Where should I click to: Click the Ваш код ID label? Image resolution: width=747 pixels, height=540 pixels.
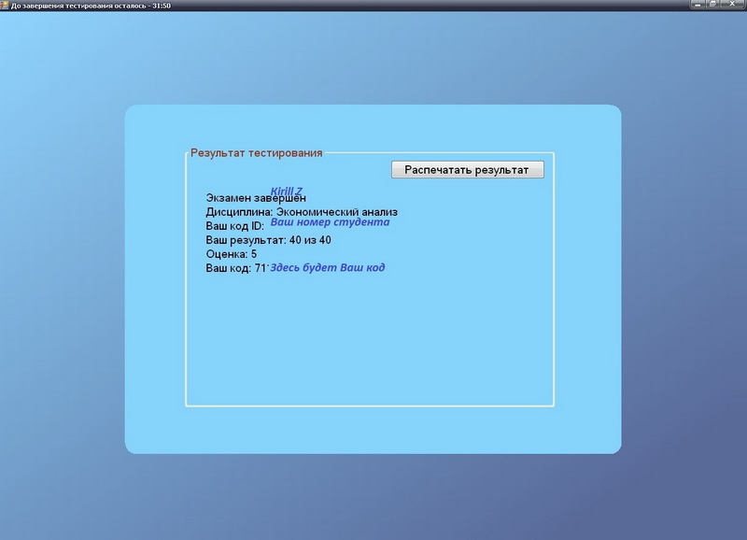(234, 226)
